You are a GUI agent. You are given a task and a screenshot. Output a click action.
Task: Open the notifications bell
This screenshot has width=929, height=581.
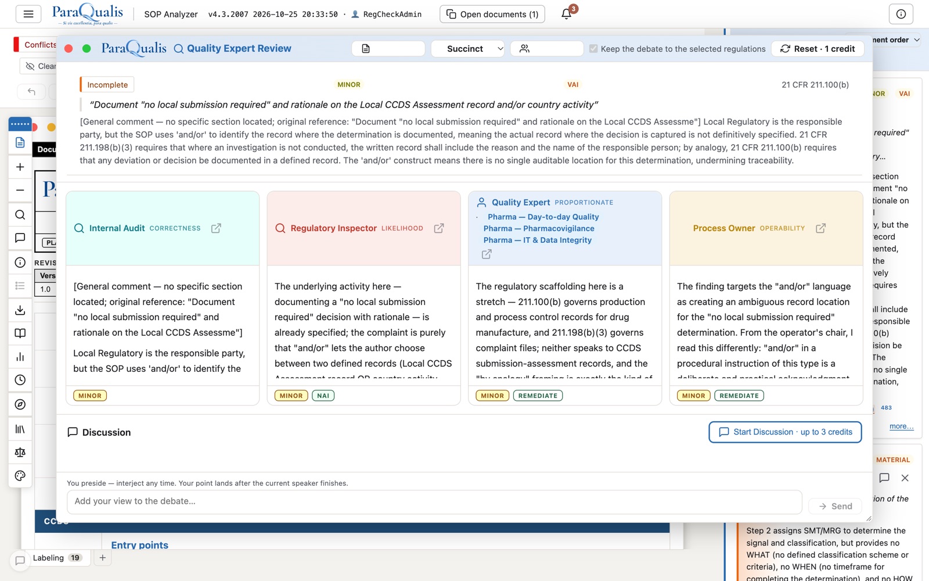coord(567,14)
